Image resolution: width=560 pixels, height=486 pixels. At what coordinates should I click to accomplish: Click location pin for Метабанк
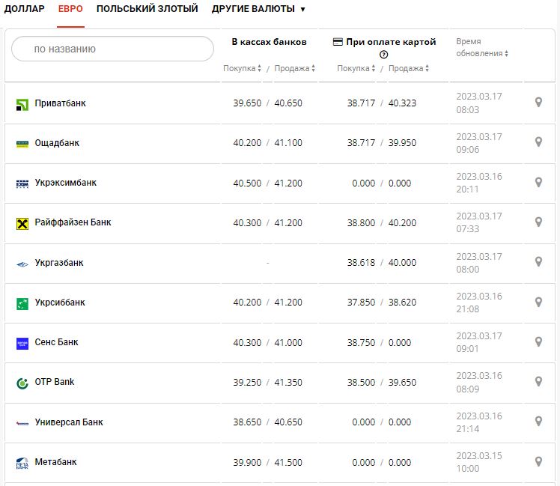coord(538,461)
